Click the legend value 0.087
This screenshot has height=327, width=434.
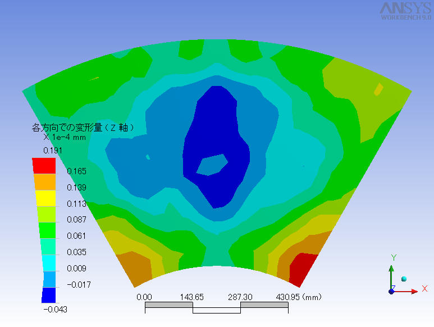pyautogui.click(x=77, y=220)
